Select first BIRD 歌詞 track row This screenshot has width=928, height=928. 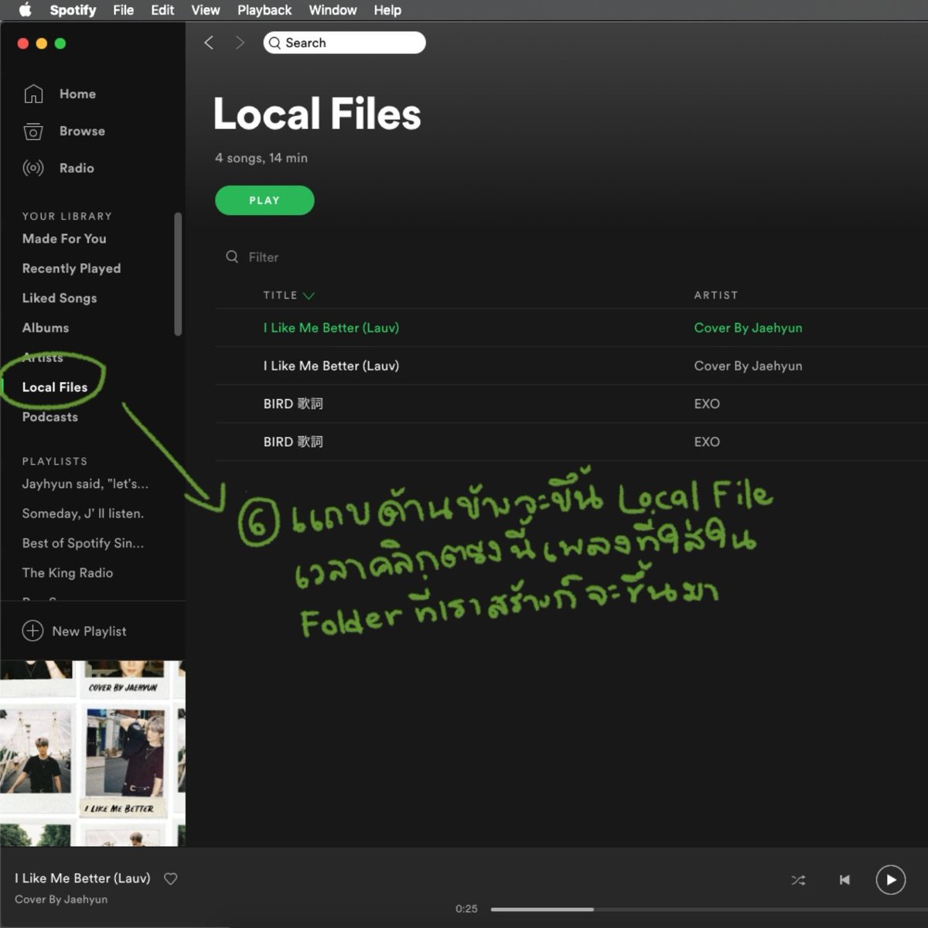[x=571, y=404]
